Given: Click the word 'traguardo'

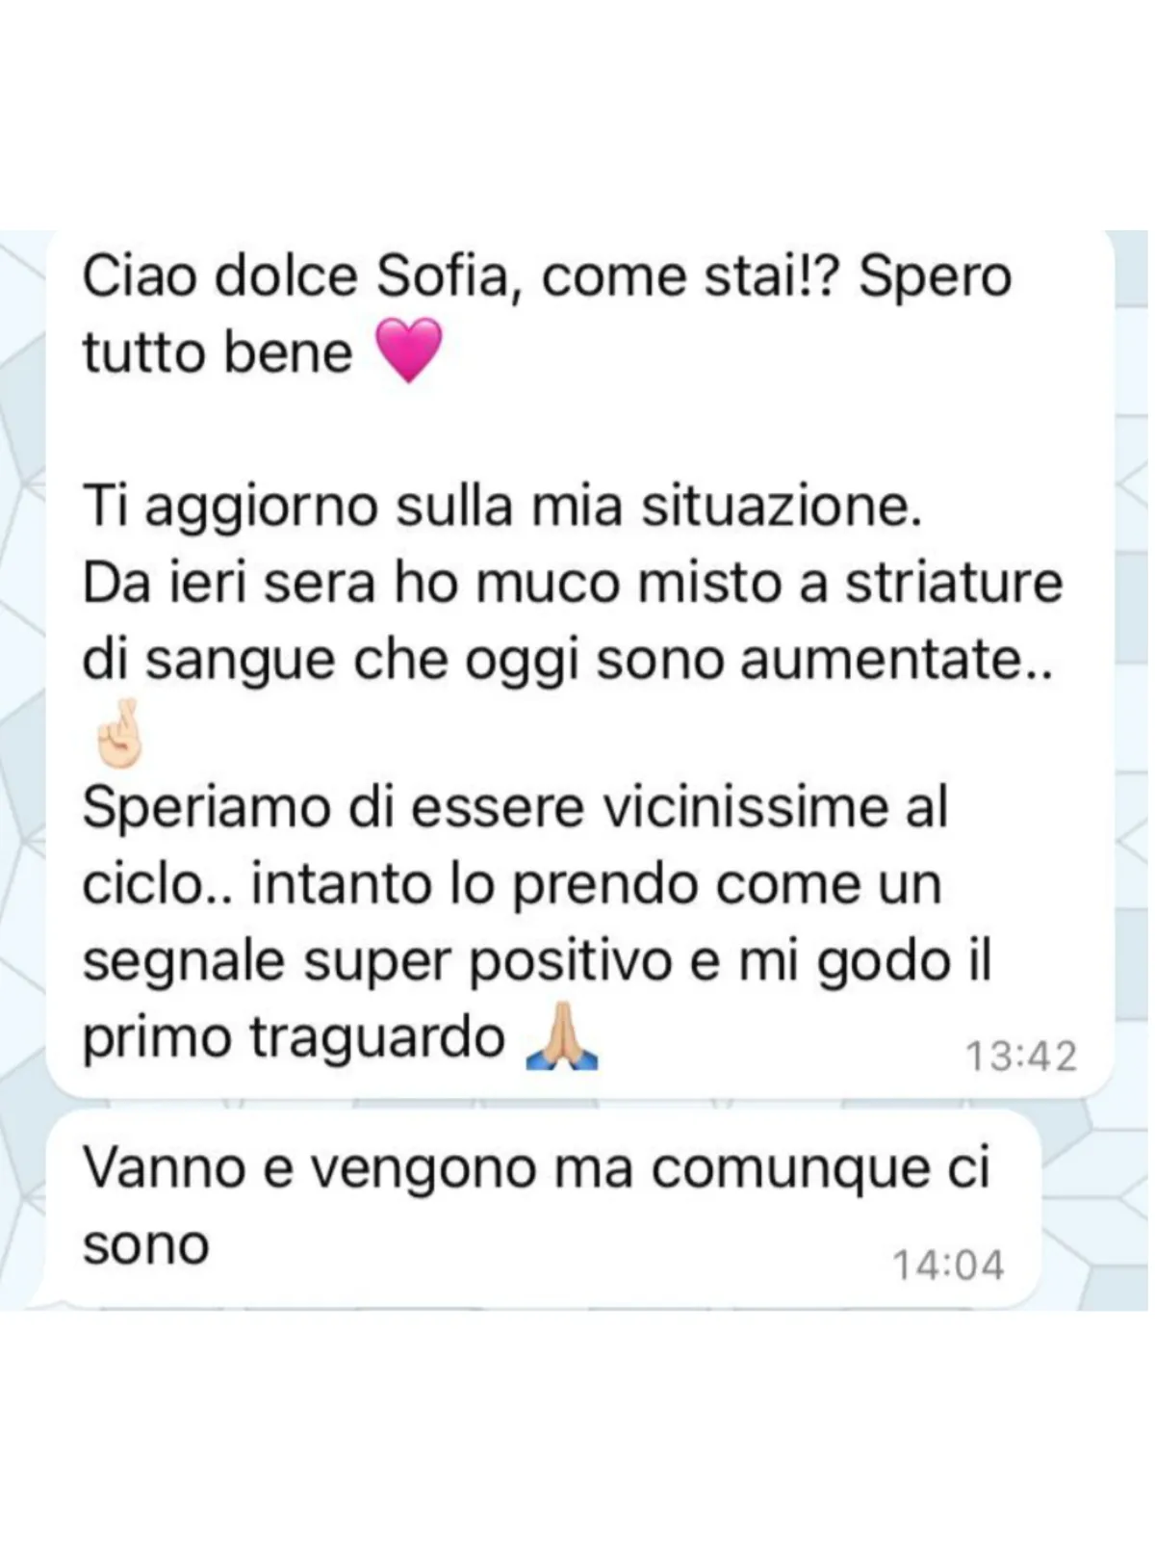Looking at the screenshot, I should [x=377, y=1040].
